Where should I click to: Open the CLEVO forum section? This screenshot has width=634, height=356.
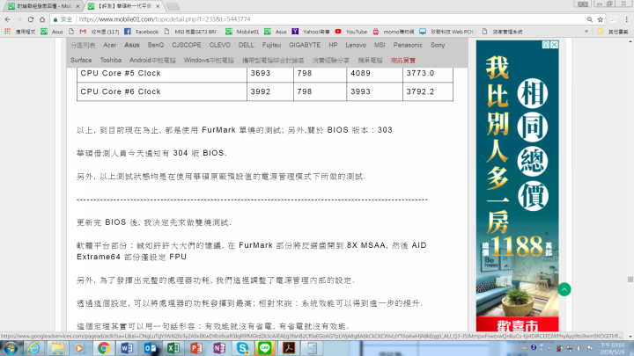220,45
